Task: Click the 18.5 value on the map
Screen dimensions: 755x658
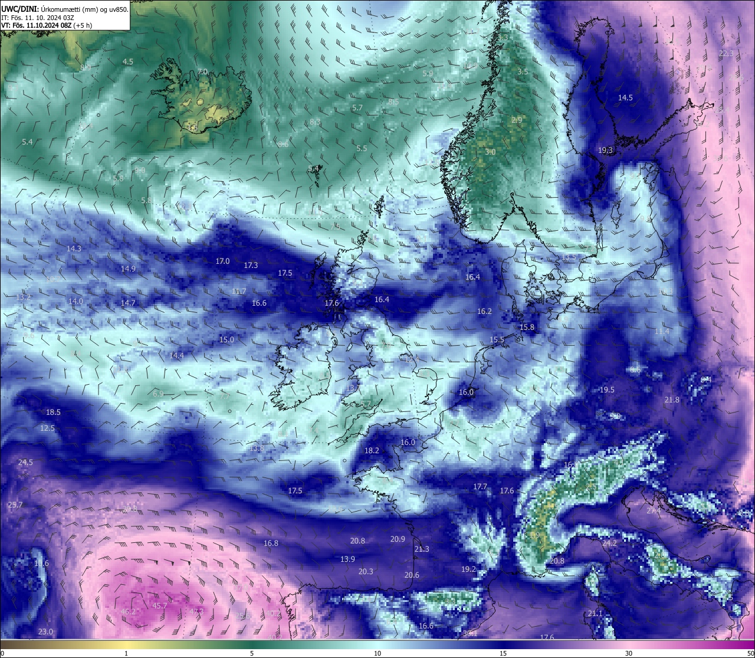Action: click(x=53, y=412)
